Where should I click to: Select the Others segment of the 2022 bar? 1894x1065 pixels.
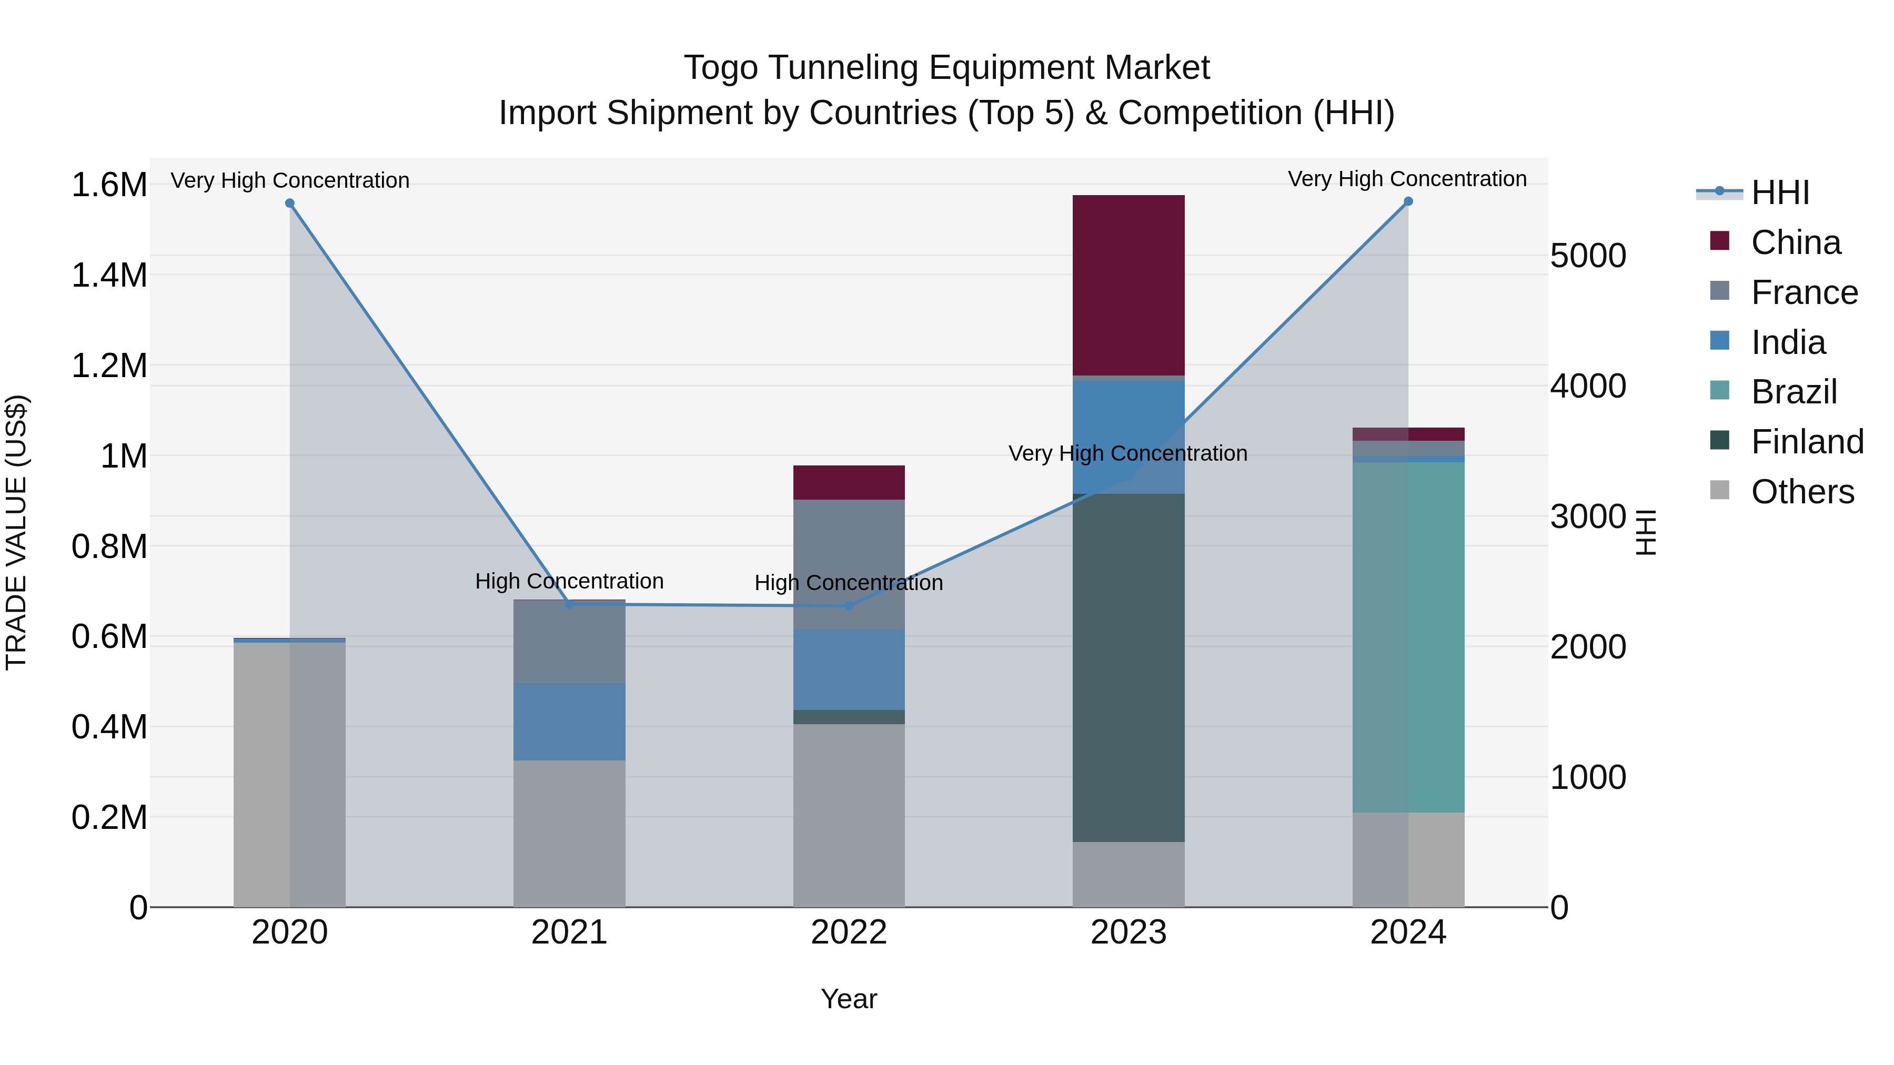[x=849, y=816]
